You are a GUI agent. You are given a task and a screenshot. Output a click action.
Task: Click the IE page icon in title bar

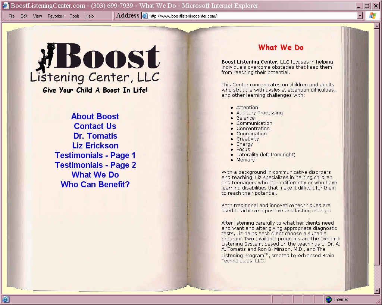click(5, 6)
